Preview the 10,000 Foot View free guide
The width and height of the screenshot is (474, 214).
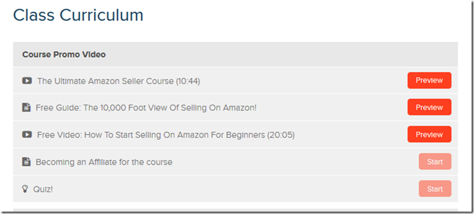coord(430,108)
